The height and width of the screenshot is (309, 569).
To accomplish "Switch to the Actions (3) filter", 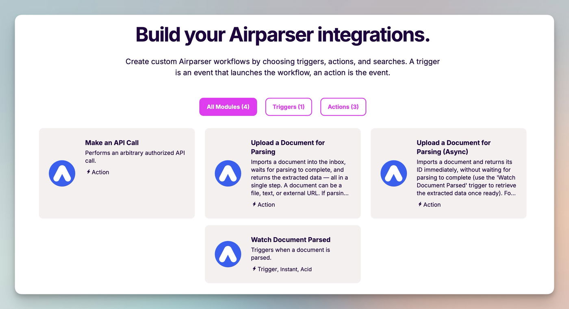I will 343,107.
